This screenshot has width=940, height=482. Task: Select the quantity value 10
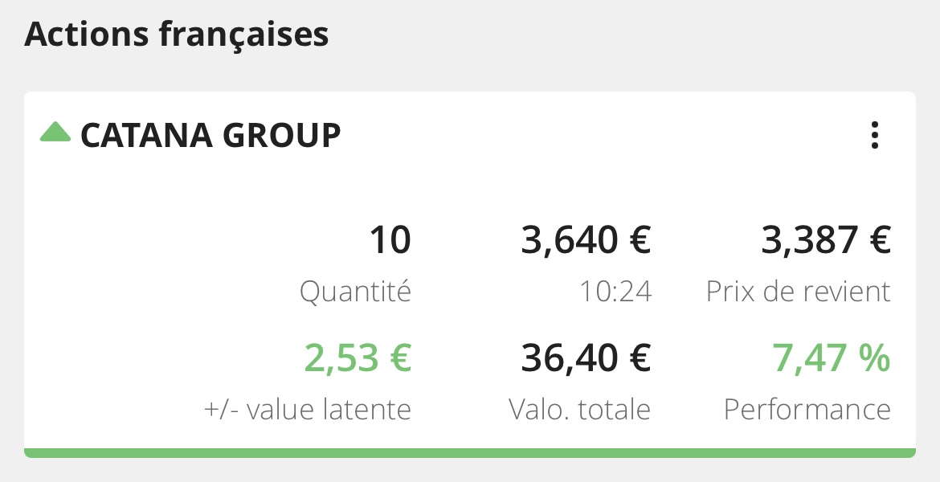(390, 240)
